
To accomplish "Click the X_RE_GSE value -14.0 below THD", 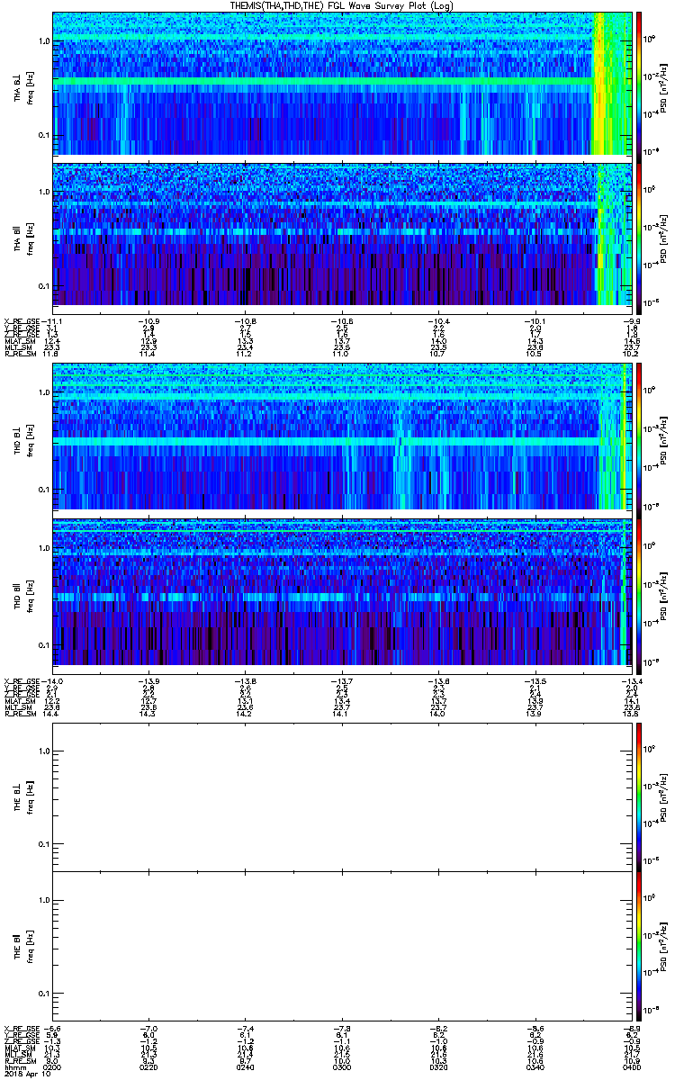I will pyautogui.click(x=51, y=680).
